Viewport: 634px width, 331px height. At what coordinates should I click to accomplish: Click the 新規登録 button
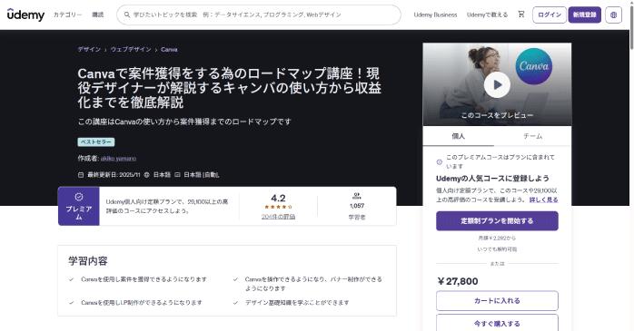click(x=585, y=15)
